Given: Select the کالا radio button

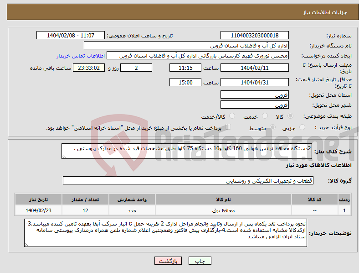Looking at the screenshot, I should pyautogui.click(x=290, y=116).
